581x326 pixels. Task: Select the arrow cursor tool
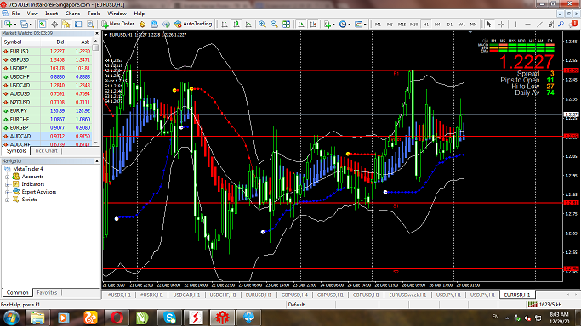point(489,24)
